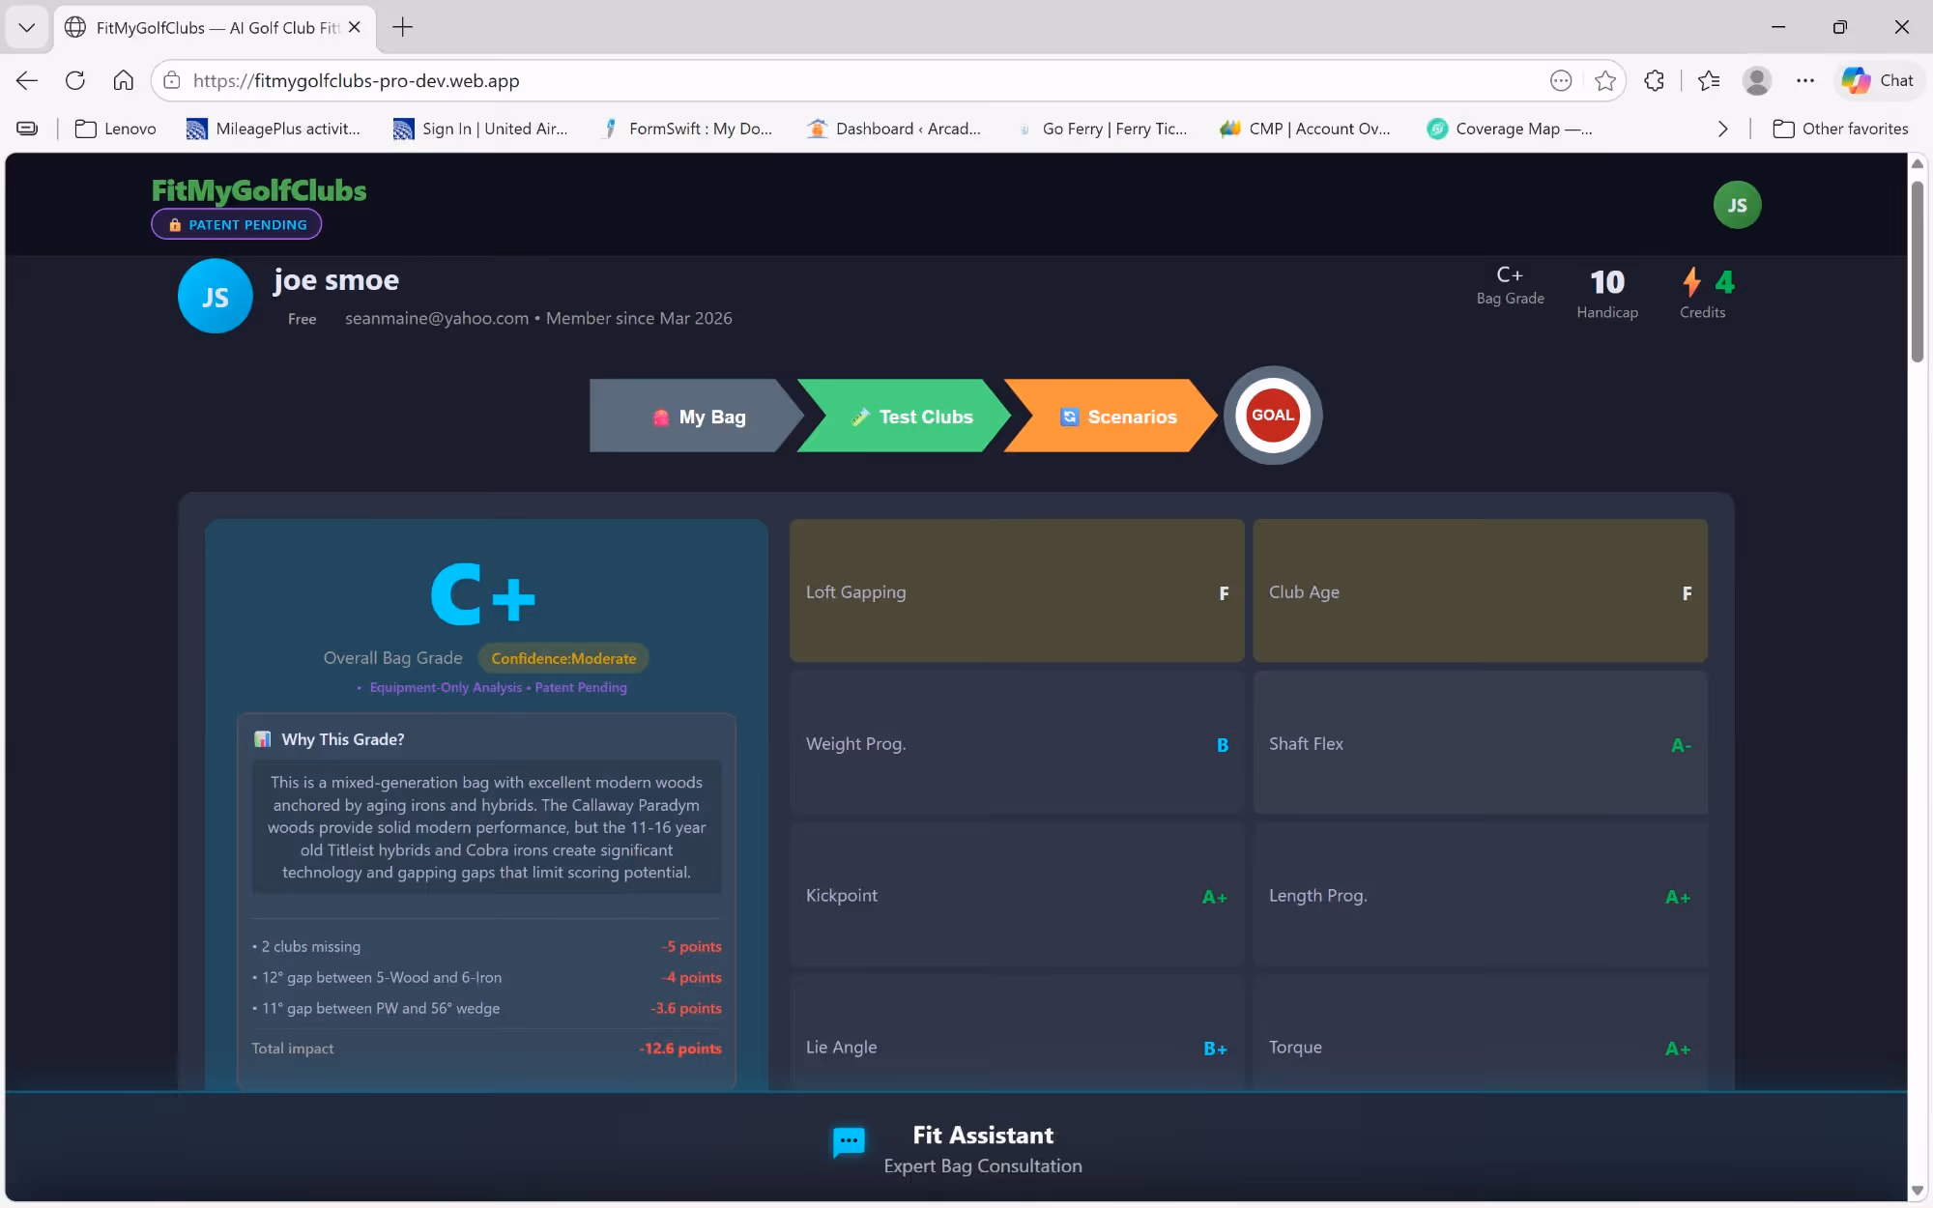The height and width of the screenshot is (1208, 1933).
Task: Expand the bookmarks overflow chevron
Action: pyautogui.click(x=1722, y=129)
